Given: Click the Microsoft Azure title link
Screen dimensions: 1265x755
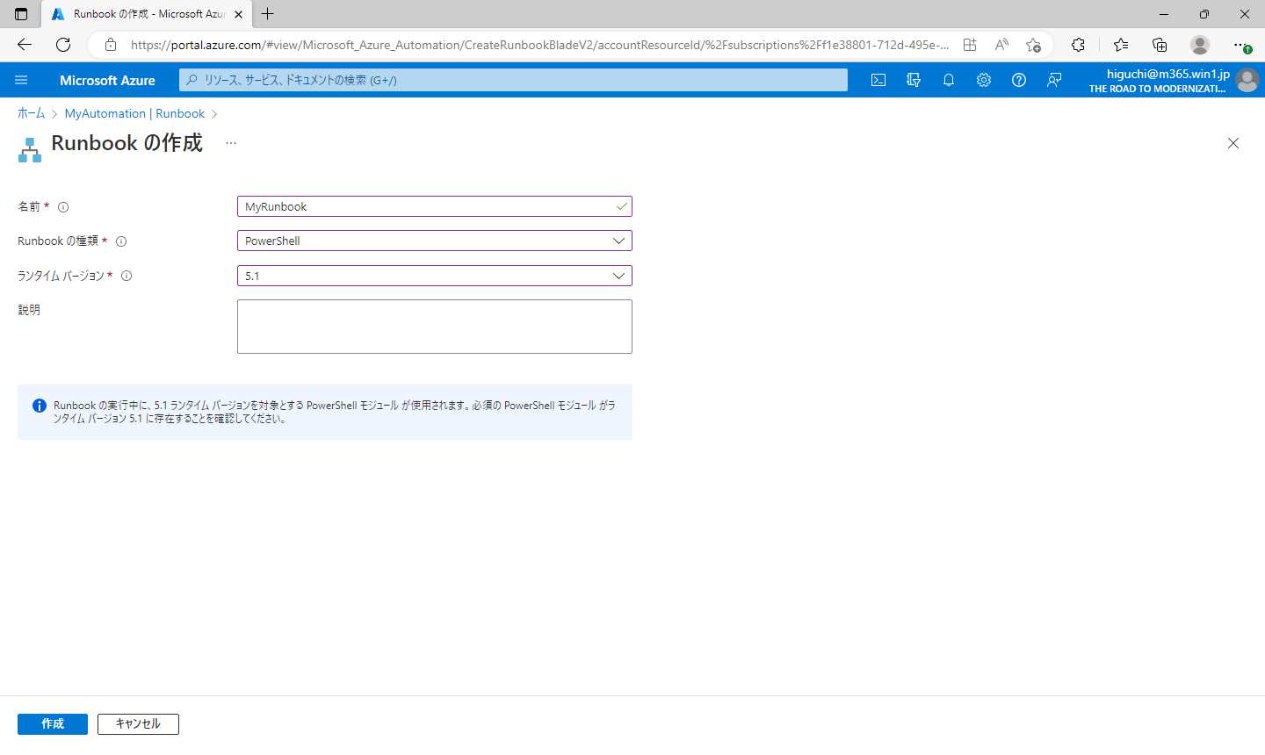Looking at the screenshot, I should pos(107,80).
